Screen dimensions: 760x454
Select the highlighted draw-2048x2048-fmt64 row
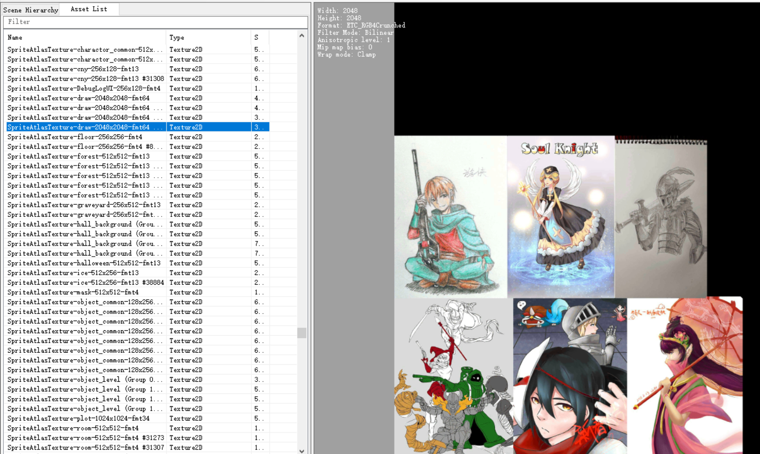tap(138, 127)
